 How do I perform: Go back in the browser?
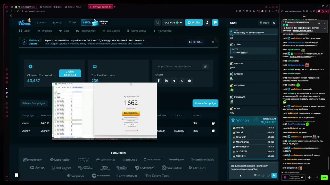[x=11, y=11]
